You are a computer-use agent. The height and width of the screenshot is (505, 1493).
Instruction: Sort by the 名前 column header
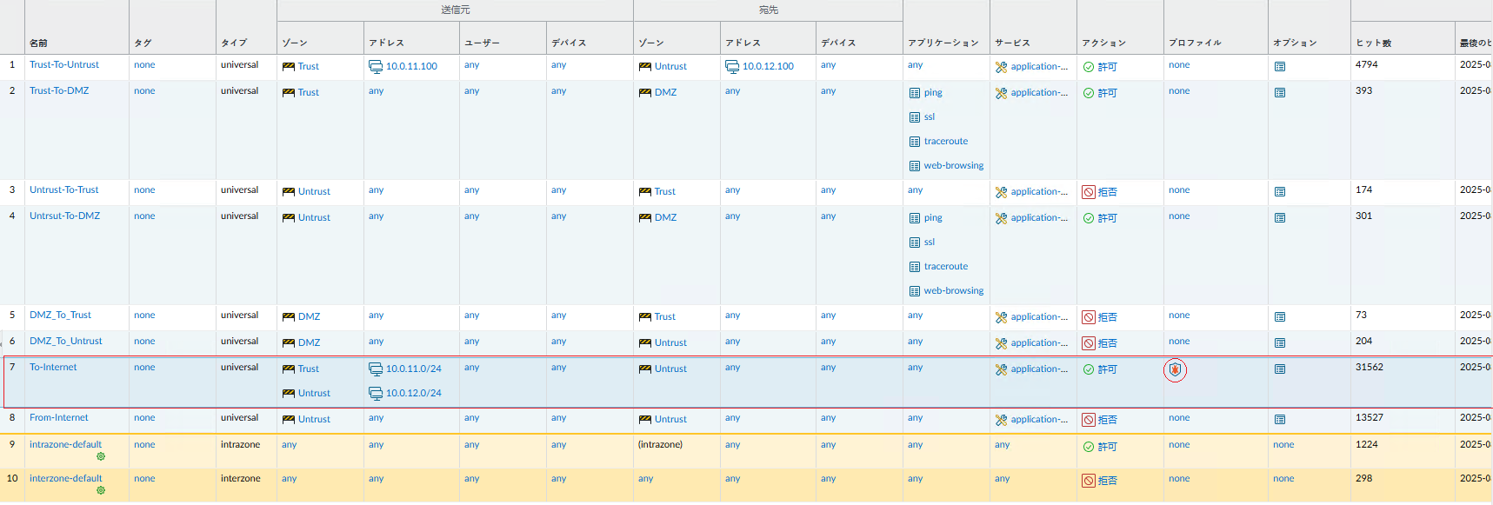point(38,43)
